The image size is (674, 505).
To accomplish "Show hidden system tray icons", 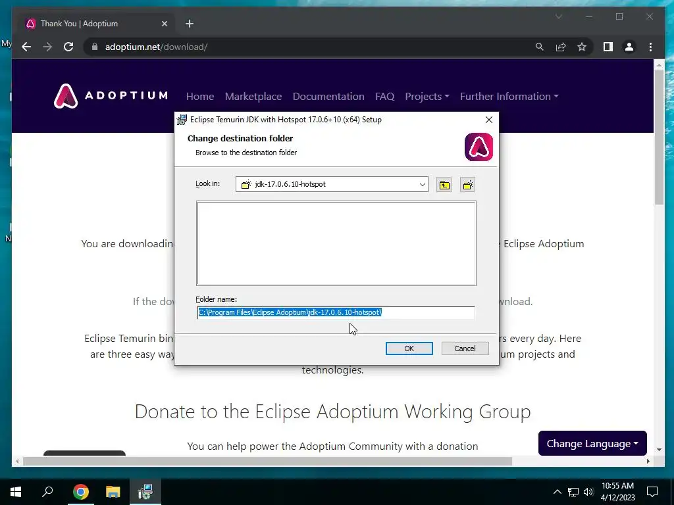I will pyautogui.click(x=557, y=492).
